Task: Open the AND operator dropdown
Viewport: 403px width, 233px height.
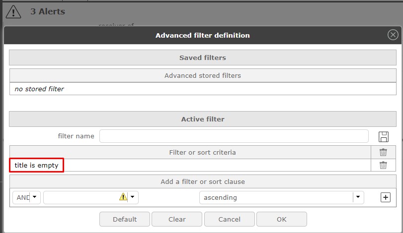Action: [x=34, y=197]
